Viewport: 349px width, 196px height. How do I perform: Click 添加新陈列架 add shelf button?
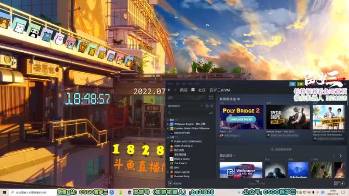click(x=281, y=149)
